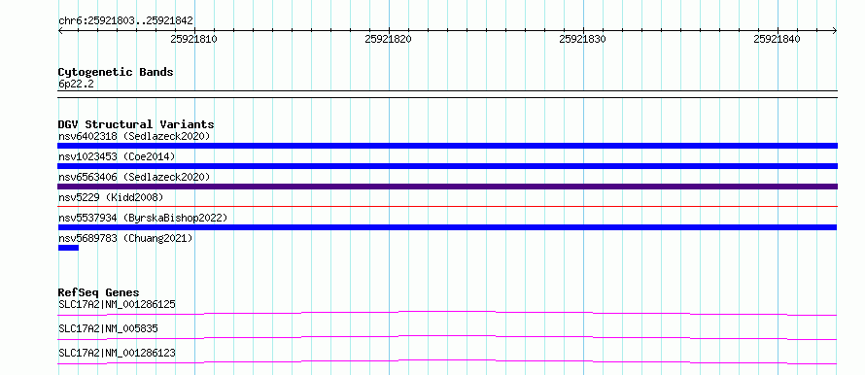Click the Cytogenetic Bands track title
The width and height of the screenshot is (865, 375).
click(116, 72)
